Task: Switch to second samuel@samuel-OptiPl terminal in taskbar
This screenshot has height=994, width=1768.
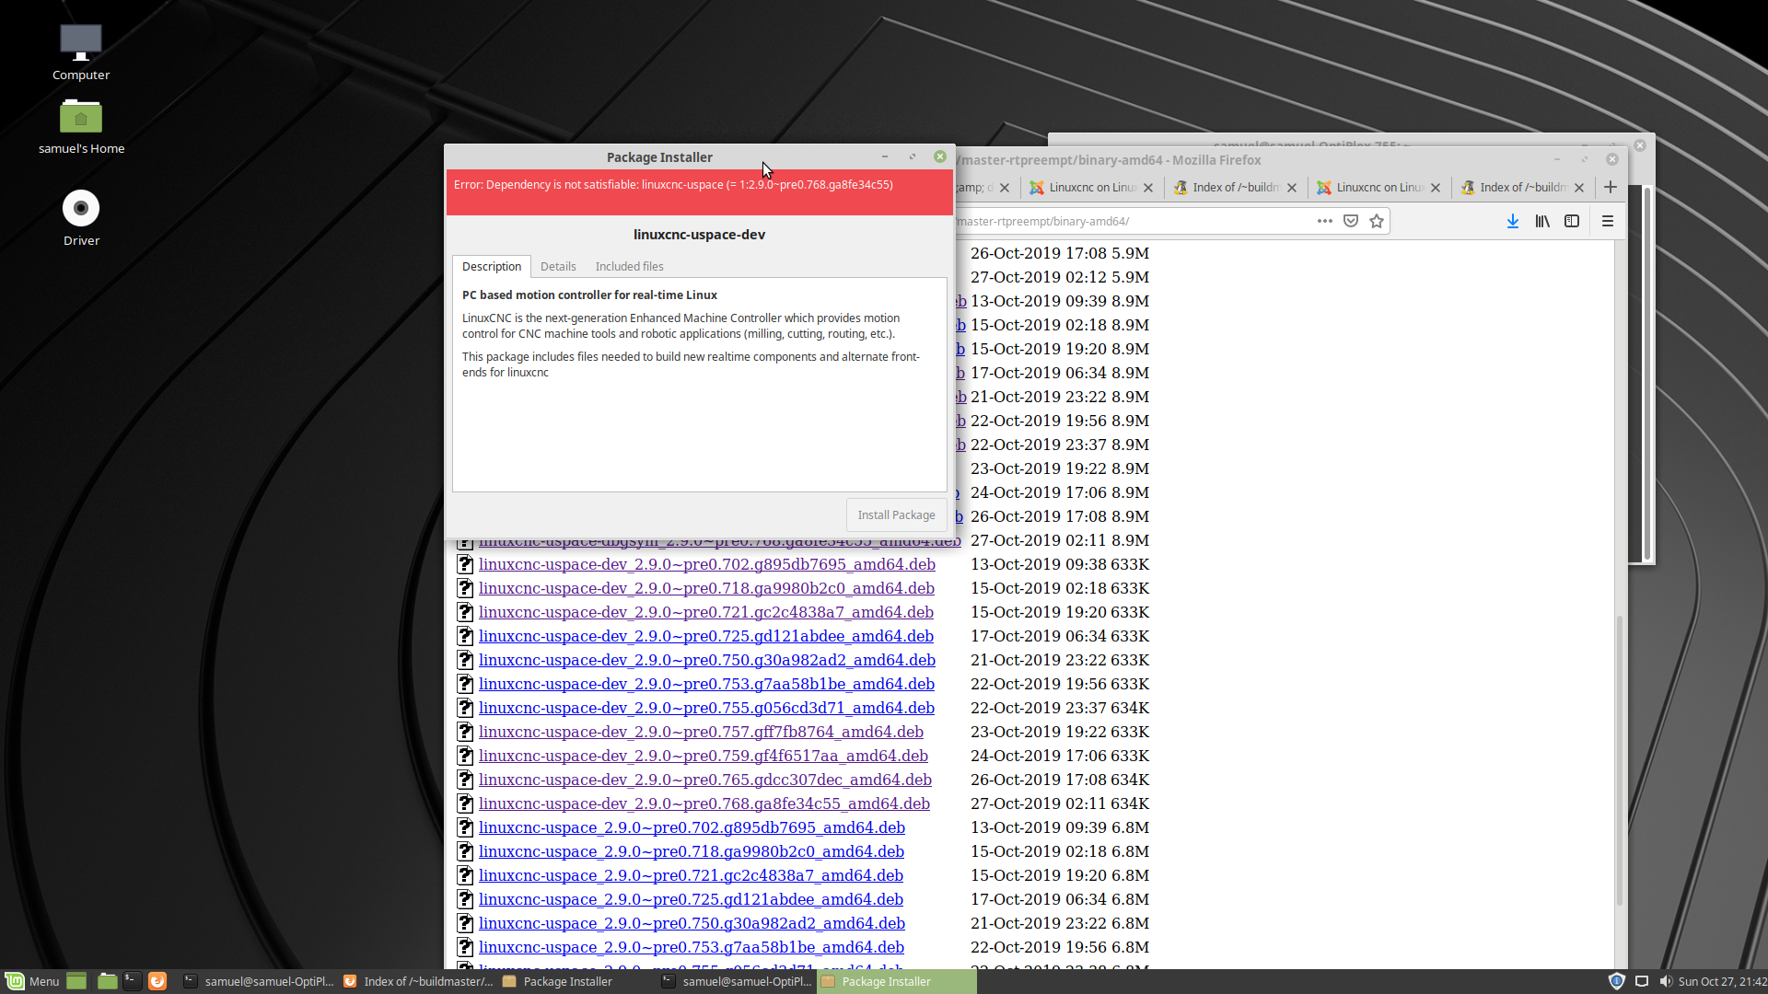Action: (738, 981)
